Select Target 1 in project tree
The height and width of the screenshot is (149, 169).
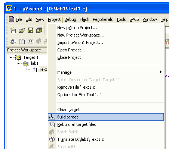(x=31, y=57)
